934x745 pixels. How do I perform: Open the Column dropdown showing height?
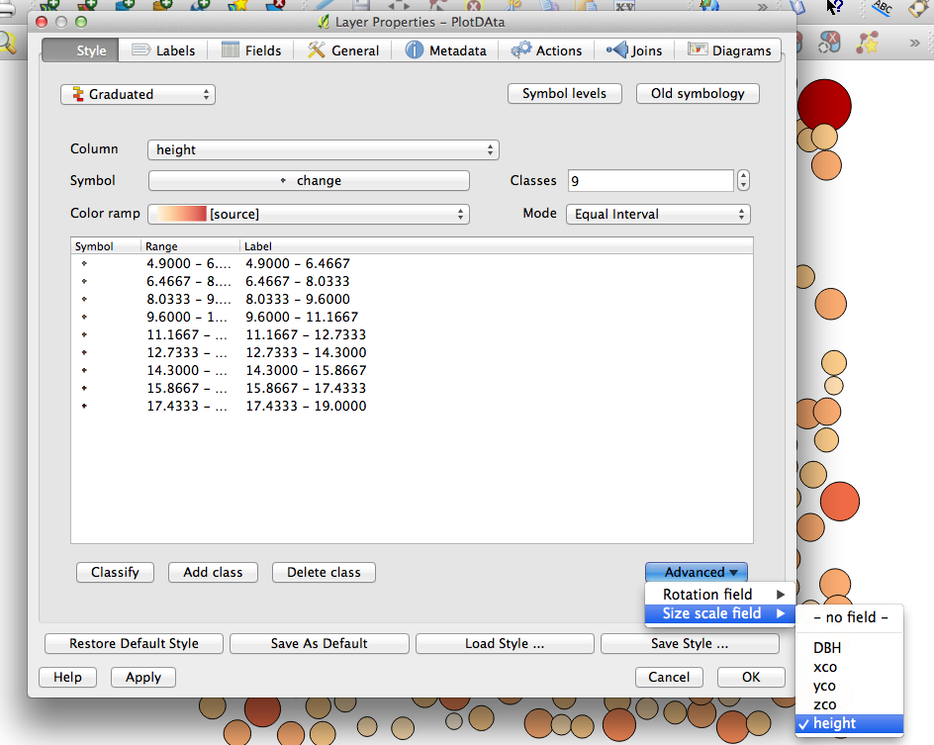tap(322, 149)
